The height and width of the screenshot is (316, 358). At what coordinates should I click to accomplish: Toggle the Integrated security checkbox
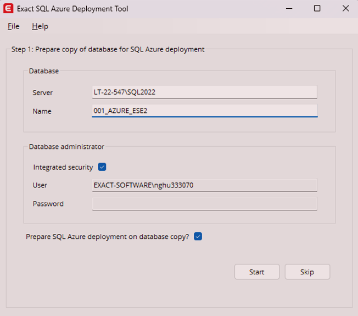pyautogui.click(x=102, y=167)
